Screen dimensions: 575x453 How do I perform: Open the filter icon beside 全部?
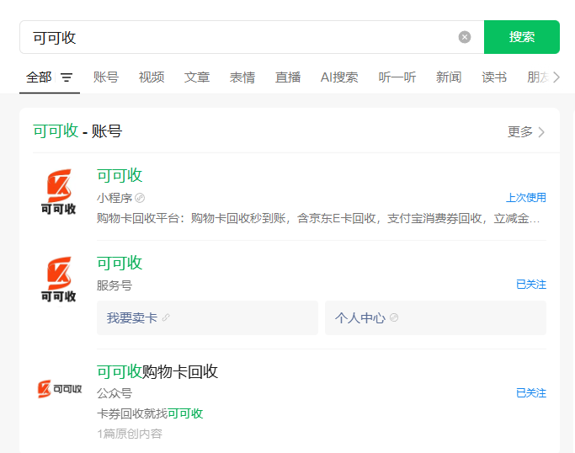(67, 77)
